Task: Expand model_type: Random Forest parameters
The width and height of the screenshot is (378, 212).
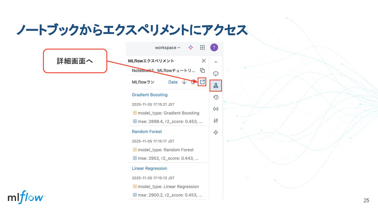Action: [x=135, y=150]
